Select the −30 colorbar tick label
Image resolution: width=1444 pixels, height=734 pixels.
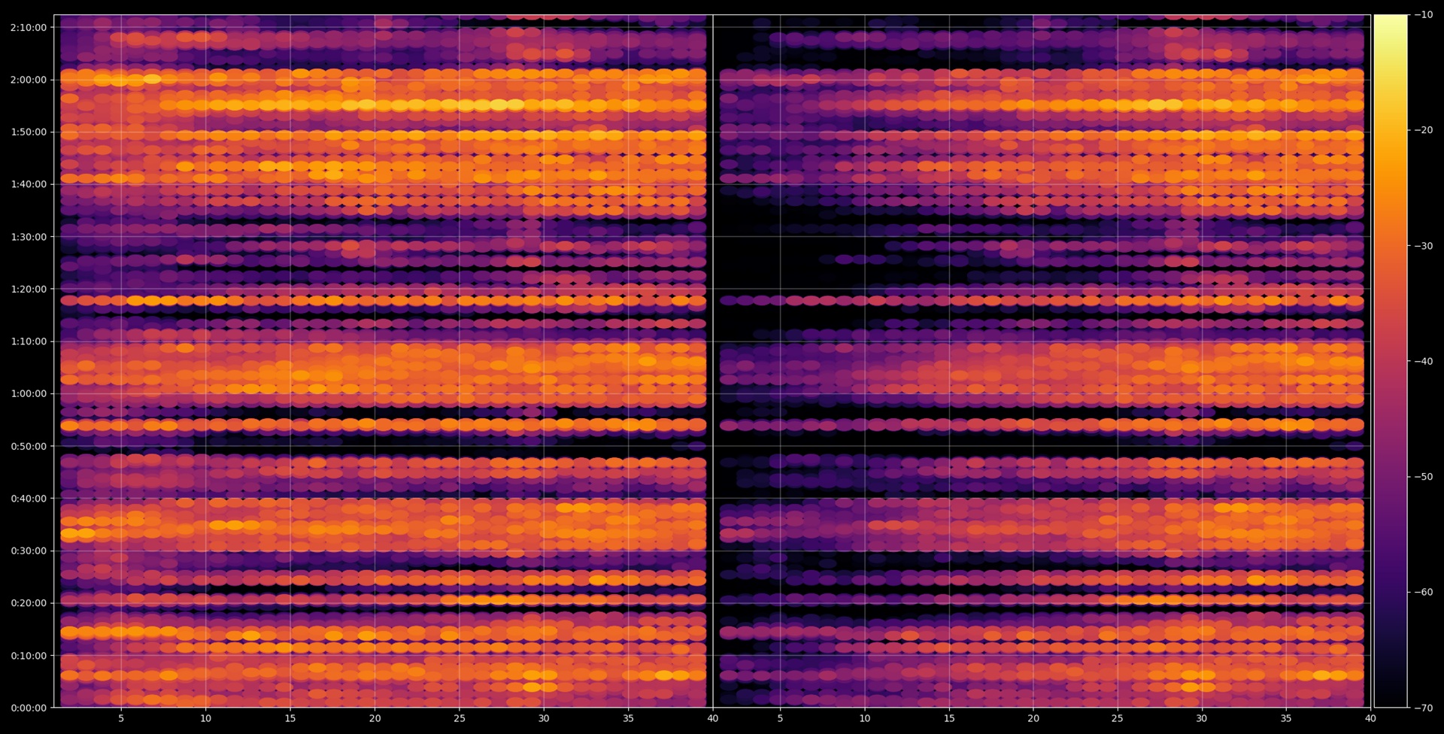click(1423, 246)
